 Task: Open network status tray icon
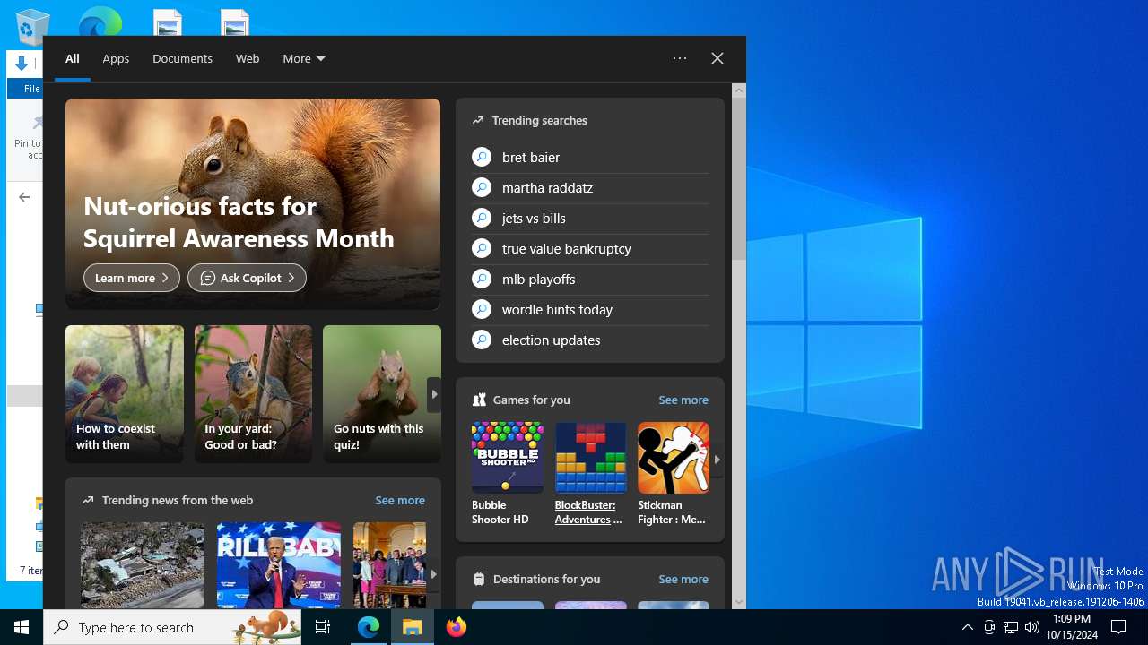coord(1011,627)
